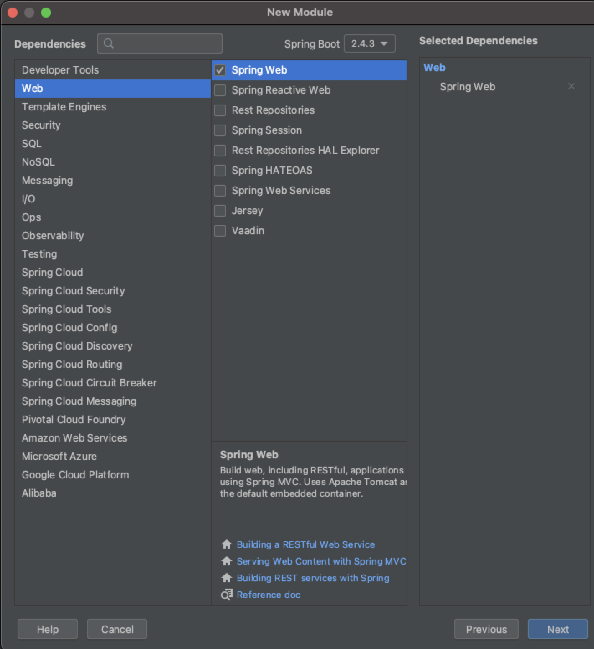Click the house icon beside Serving Web Content
The image size is (594, 649).
[226, 561]
